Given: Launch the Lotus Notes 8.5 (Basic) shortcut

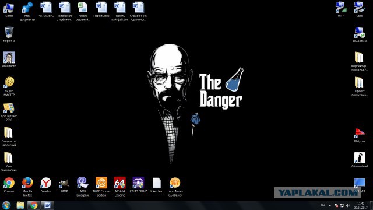Looking at the screenshot, I should pyautogui.click(x=175, y=187).
